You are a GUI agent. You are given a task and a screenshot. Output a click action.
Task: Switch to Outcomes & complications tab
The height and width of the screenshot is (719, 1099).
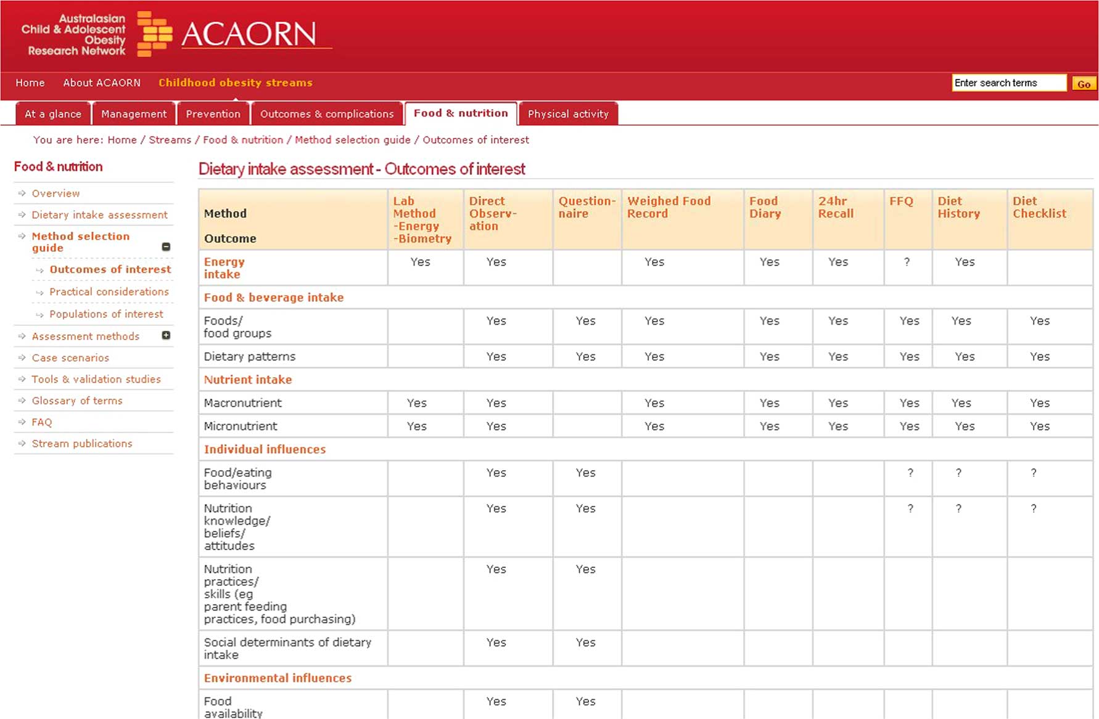[x=327, y=114]
